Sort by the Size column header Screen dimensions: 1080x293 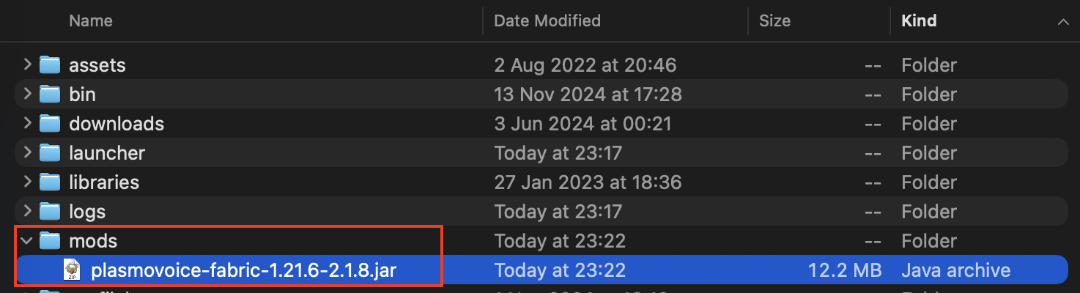click(774, 21)
